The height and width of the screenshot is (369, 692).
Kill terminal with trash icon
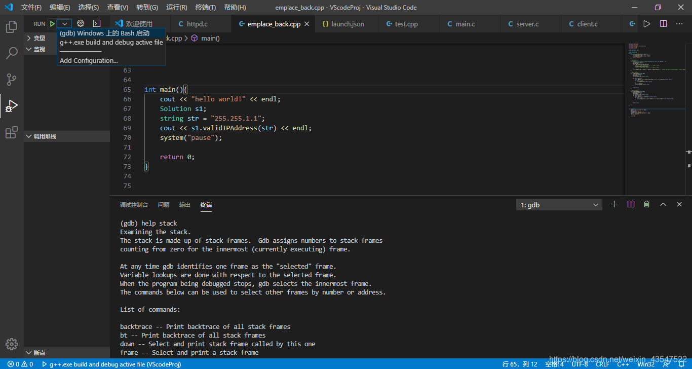[x=646, y=204]
